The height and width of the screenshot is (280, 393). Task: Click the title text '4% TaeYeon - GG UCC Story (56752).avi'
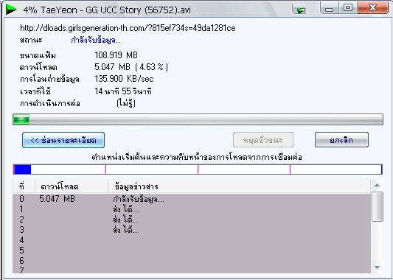[107, 10]
